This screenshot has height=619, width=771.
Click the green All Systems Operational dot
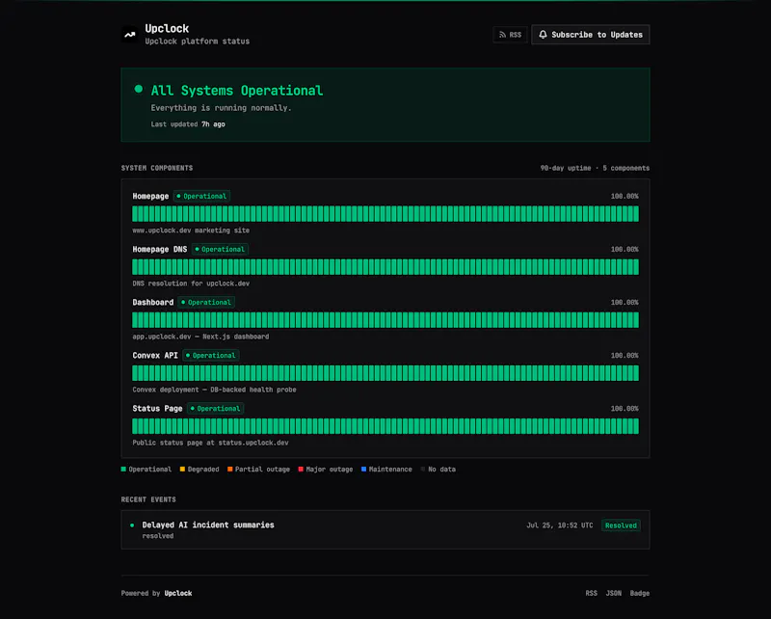(139, 89)
